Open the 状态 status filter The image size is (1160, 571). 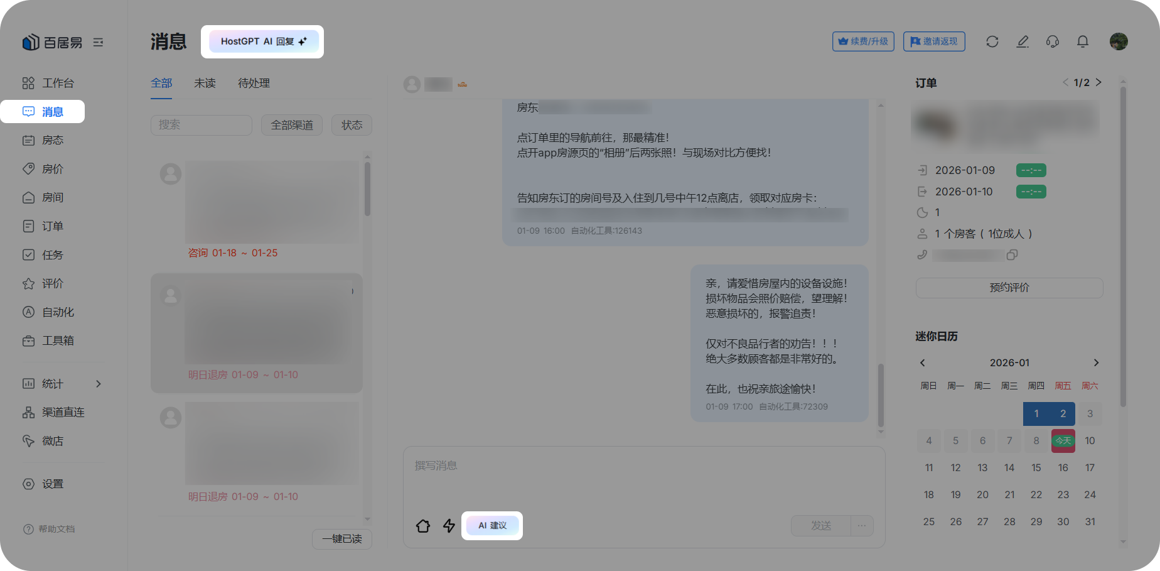pyautogui.click(x=352, y=125)
